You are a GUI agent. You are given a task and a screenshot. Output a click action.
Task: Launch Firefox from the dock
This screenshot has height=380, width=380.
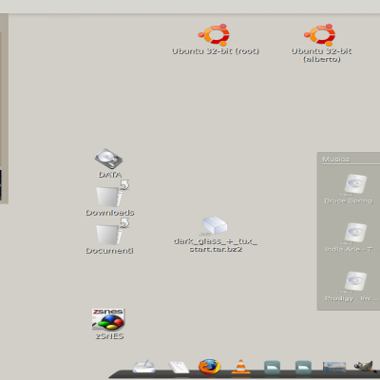coord(209,367)
